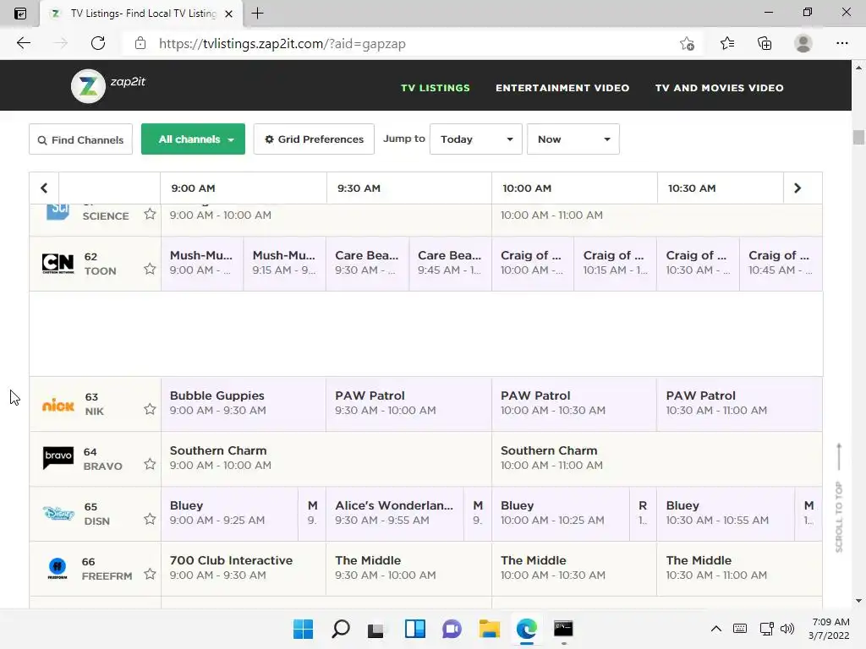Open the Science channel logo
This screenshot has width=866, height=649.
[58, 211]
